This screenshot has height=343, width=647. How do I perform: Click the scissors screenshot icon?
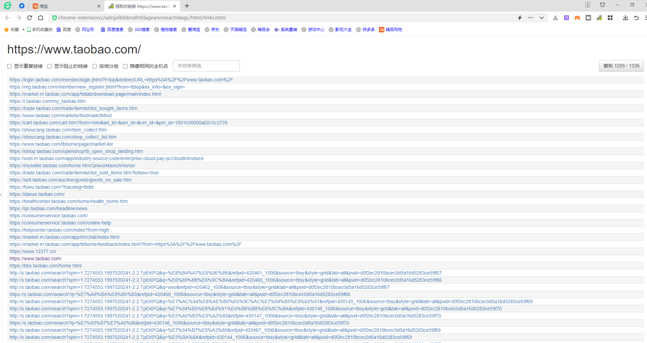[556, 18]
